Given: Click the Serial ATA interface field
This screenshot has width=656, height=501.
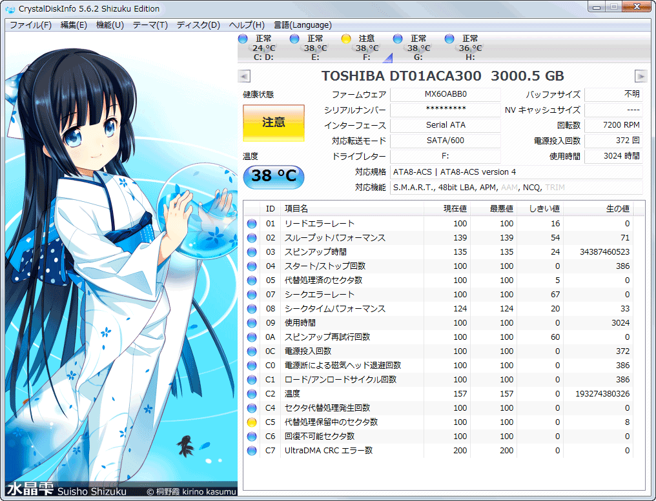Looking at the screenshot, I should (445, 125).
